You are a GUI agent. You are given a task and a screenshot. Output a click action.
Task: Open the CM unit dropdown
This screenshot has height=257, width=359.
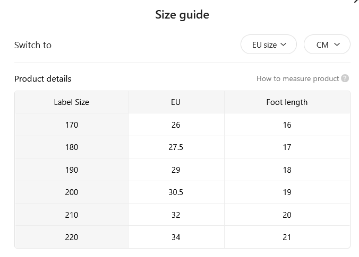tap(327, 45)
